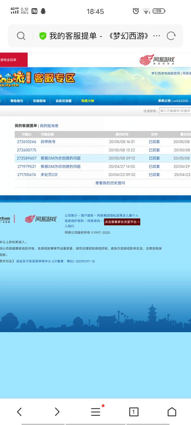The image size is (191, 425).
Task: Open the browser hamburger menu
Action: coord(95,412)
